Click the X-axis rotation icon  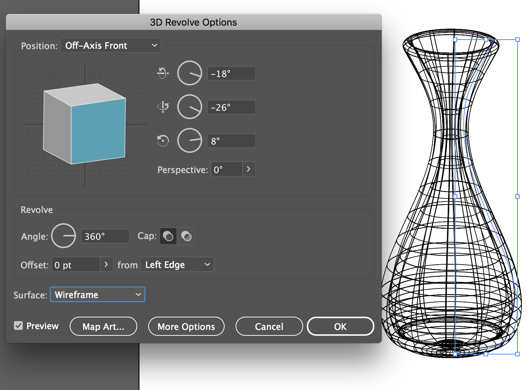(163, 73)
